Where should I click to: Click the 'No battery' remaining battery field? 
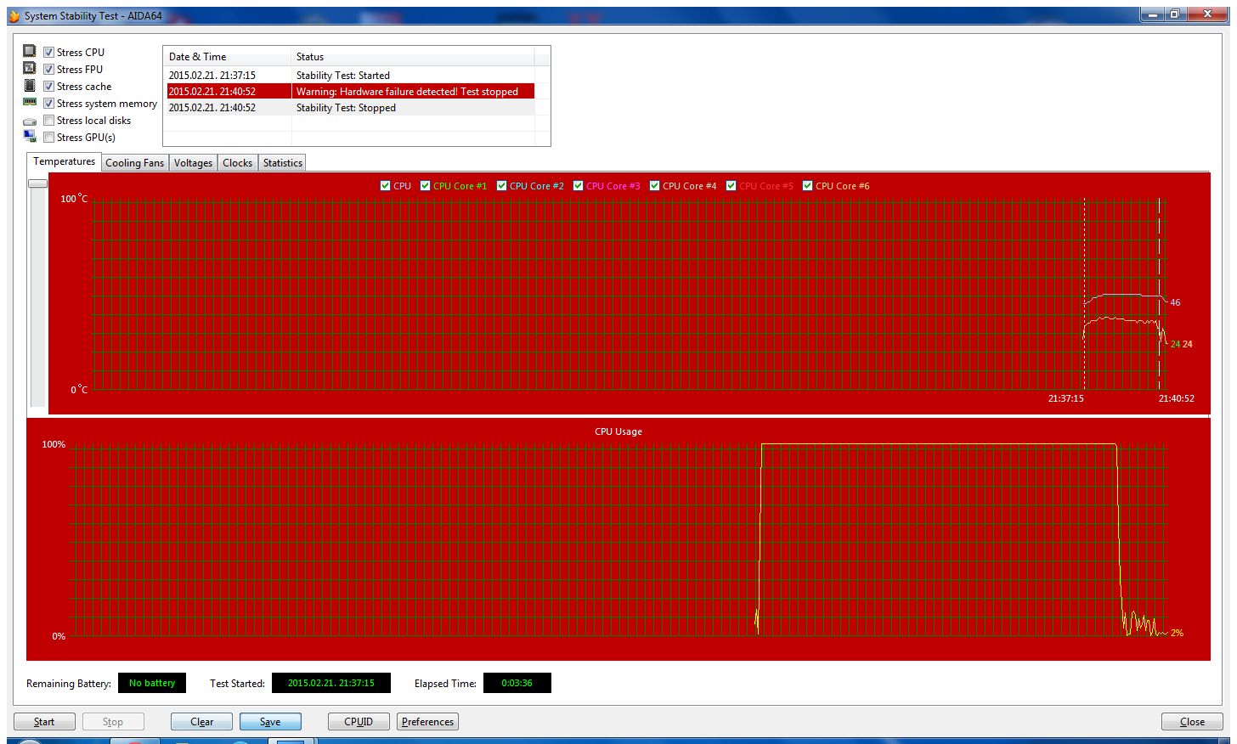[x=152, y=683]
